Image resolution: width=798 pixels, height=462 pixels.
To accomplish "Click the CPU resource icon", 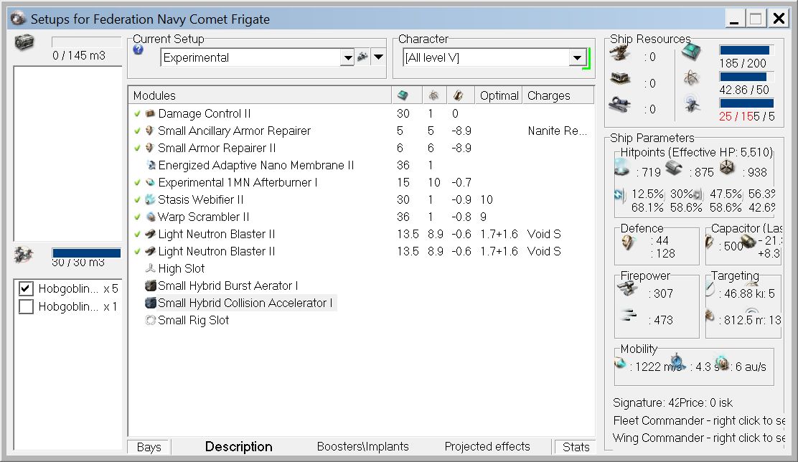I will pos(691,52).
